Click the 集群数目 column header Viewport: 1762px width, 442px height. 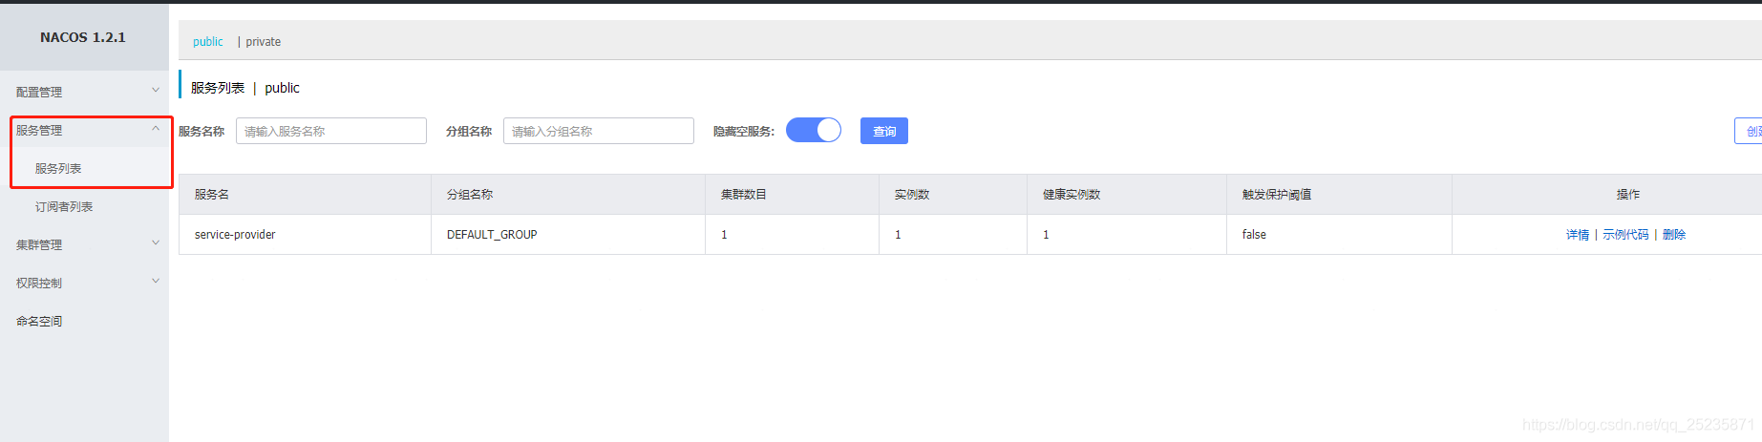pos(793,194)
